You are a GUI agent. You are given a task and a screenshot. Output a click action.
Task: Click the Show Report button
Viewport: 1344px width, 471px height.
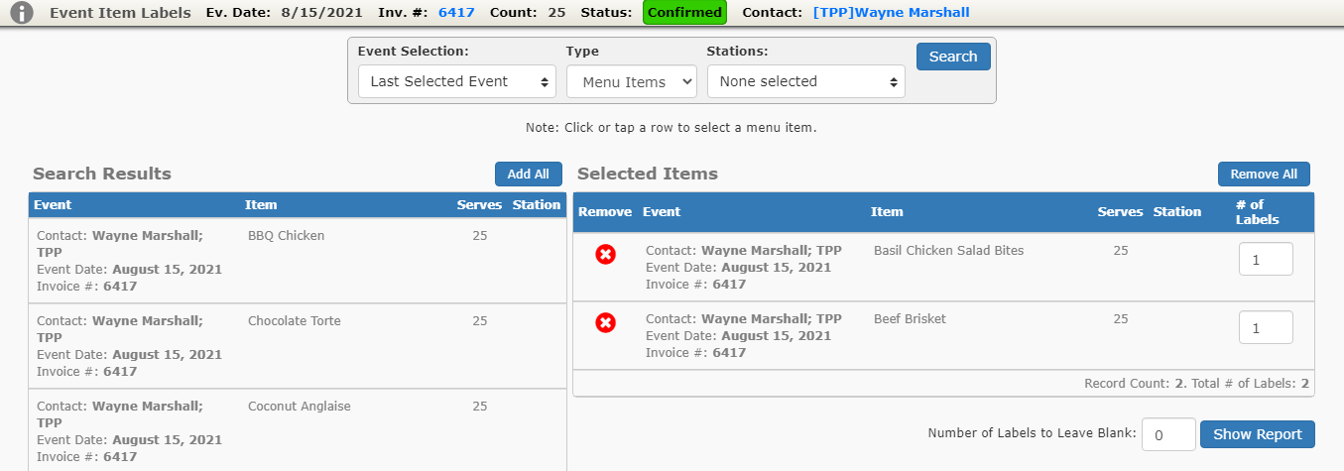coord(1258,434)
